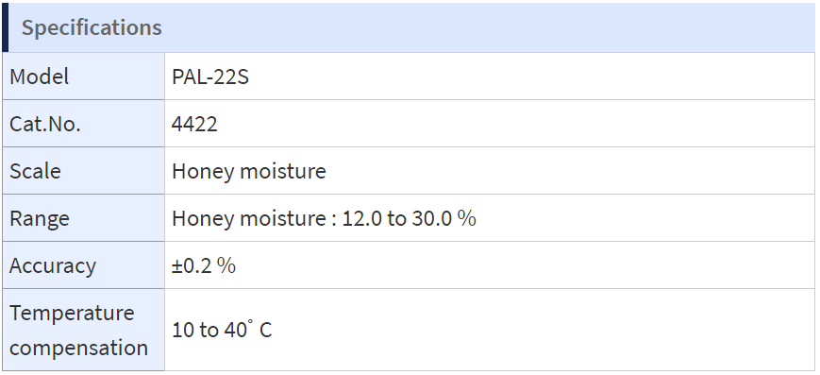Select the Cat.No. label cell

pyautogui.click(x=83, y=123)
